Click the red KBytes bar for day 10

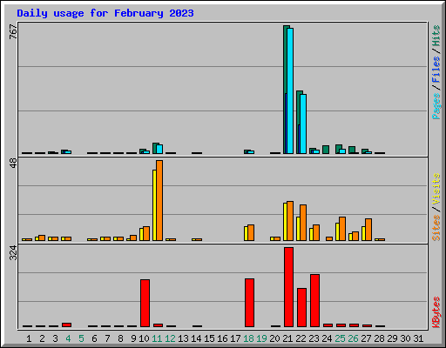(145, 303)
